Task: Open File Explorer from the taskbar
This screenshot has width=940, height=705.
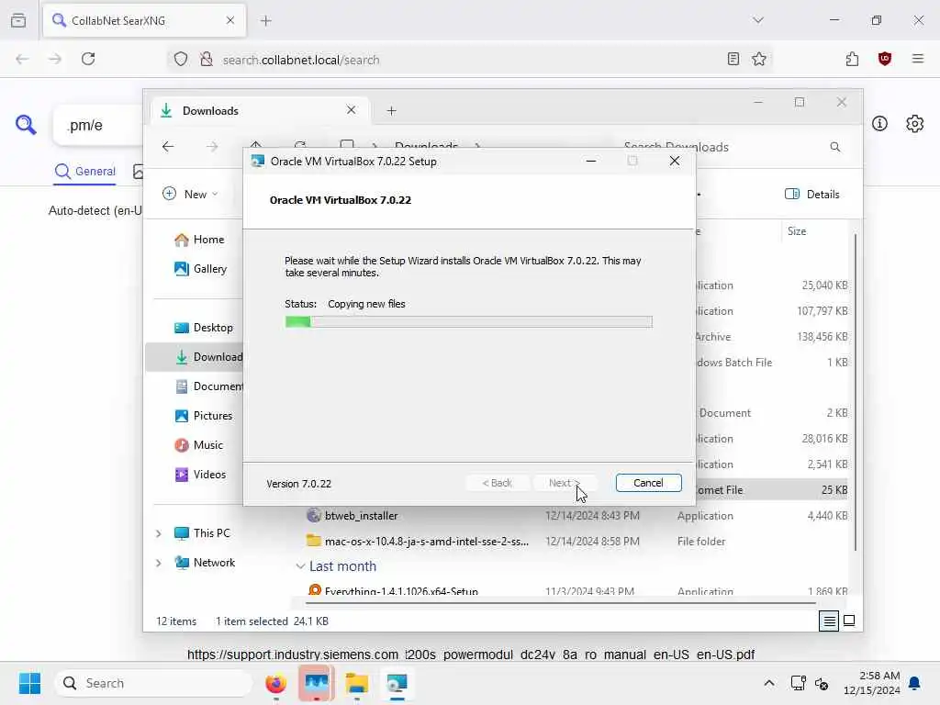Action: pos(357,683)
